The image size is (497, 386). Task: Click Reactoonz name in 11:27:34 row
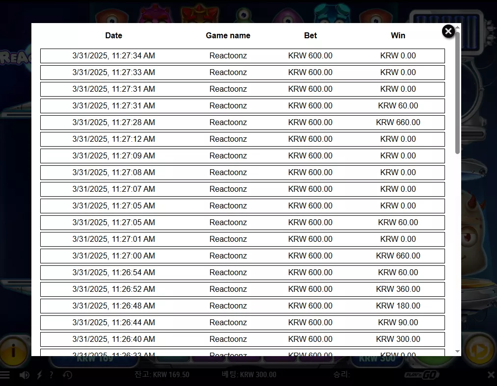(228, 56)
